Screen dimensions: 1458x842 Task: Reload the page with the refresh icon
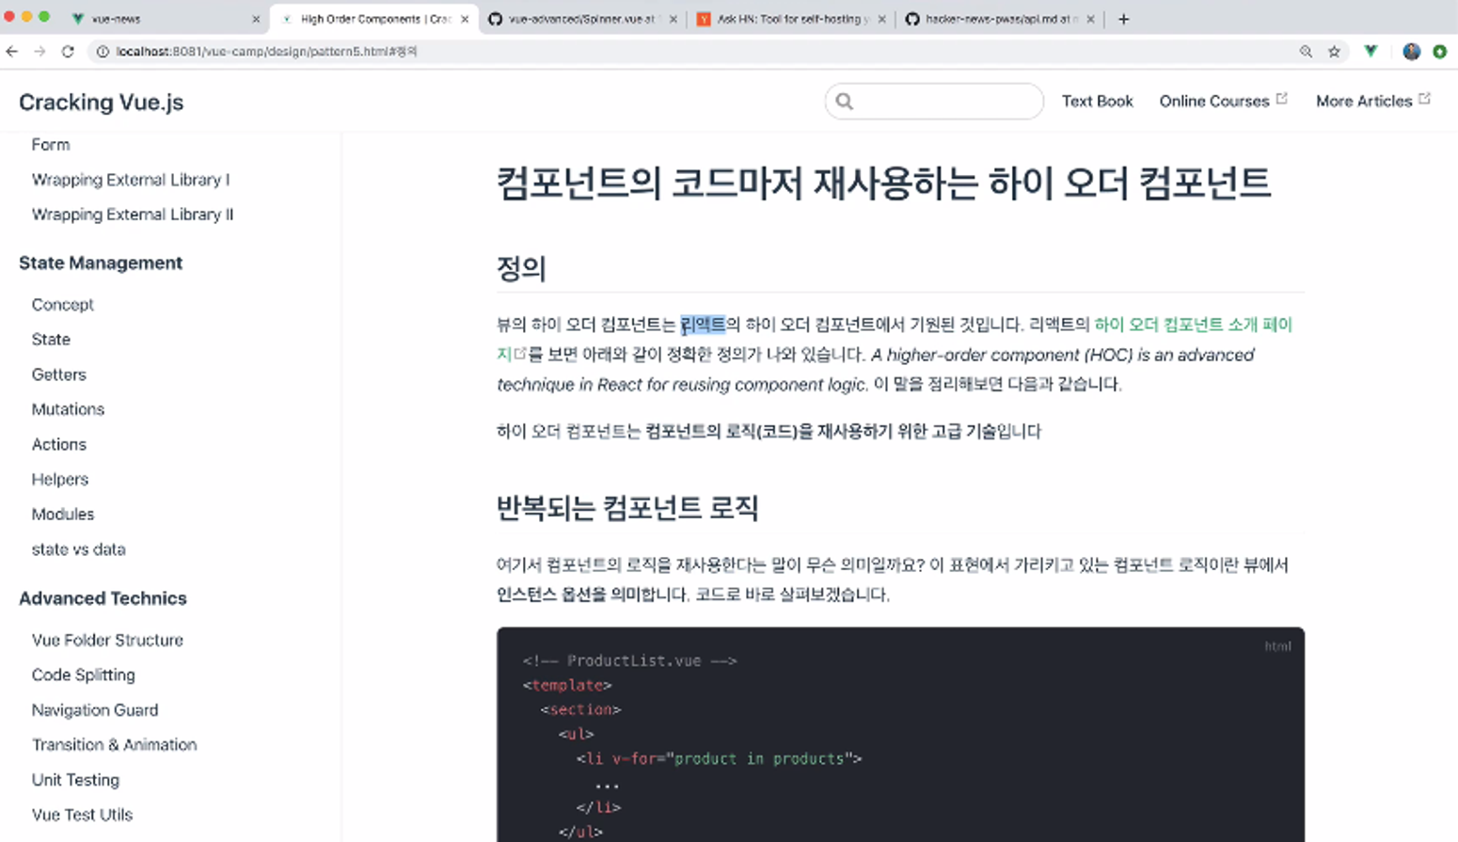click(68, 52)
